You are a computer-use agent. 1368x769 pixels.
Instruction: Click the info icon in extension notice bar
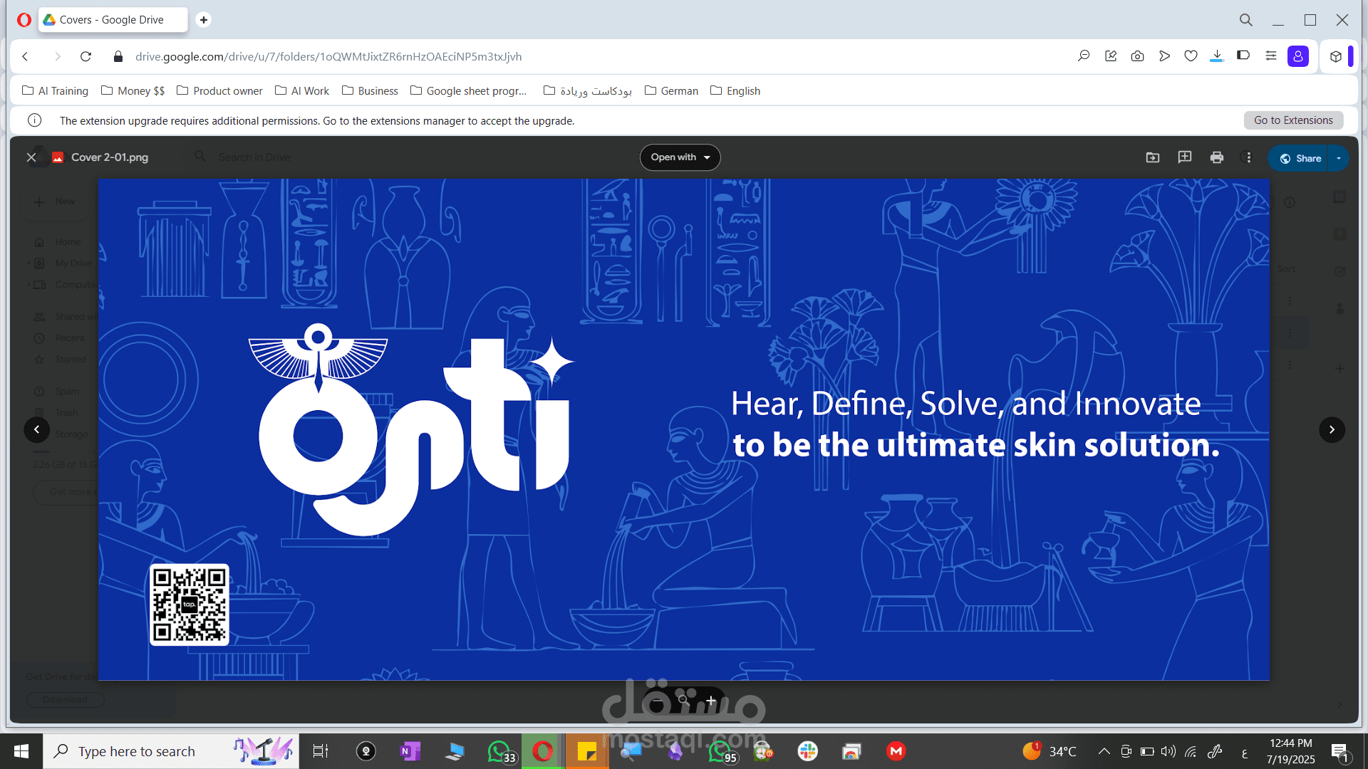coord(34,120)
